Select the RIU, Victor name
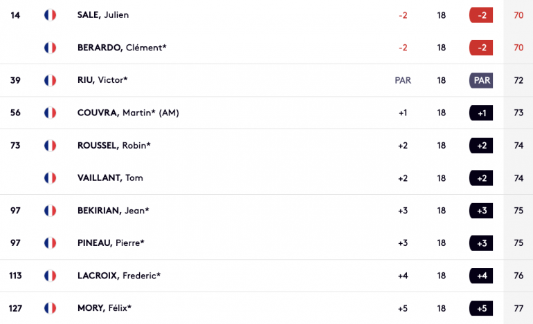The image size is (533, 324). pyautogui.click(x=102, y=80)
